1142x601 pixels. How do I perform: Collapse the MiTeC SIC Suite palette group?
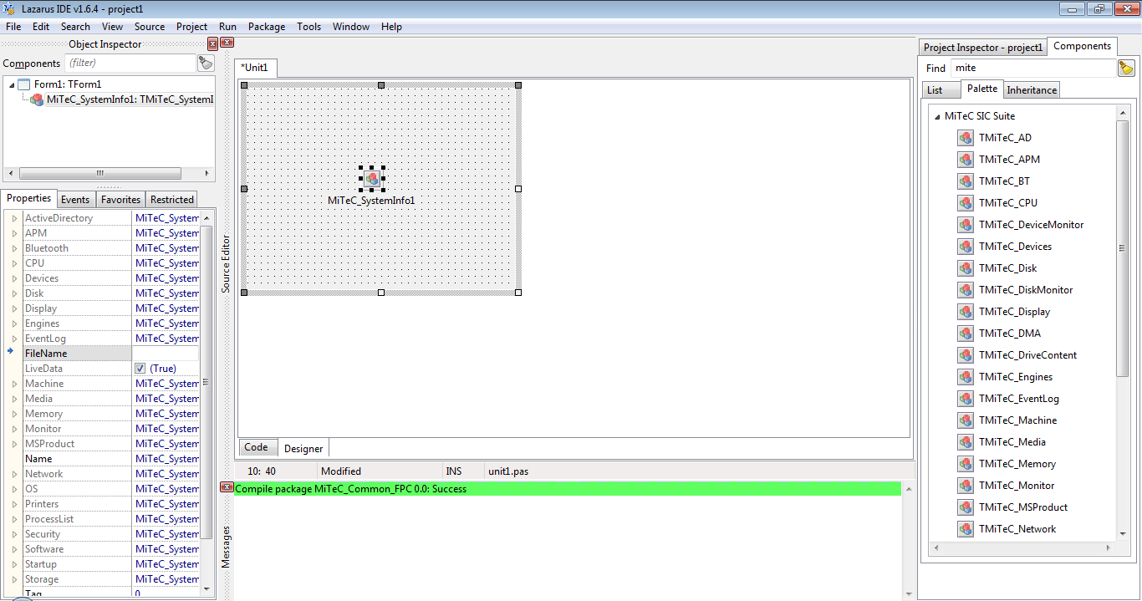tap(937, 117)
